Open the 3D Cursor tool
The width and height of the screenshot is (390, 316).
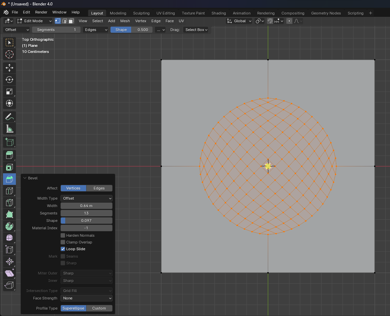click(9, 54)
